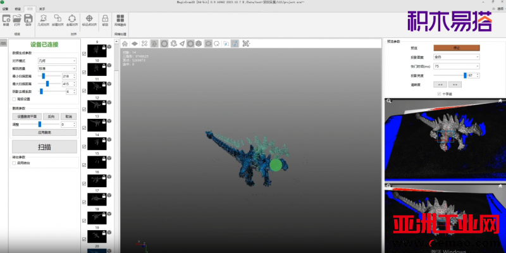The width and height of the screenshot is (506, 253).
Task: Toggle the circle display-mode icon in viewport toolbar
Action: click(x=164, y=44)
